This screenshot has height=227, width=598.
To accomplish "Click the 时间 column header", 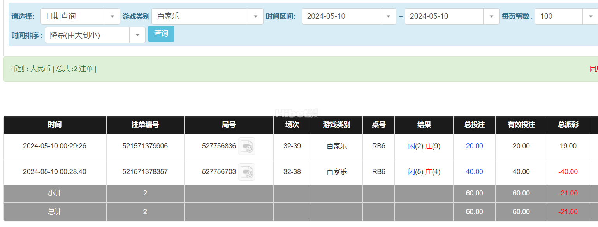I will click(x=55, y=125).
